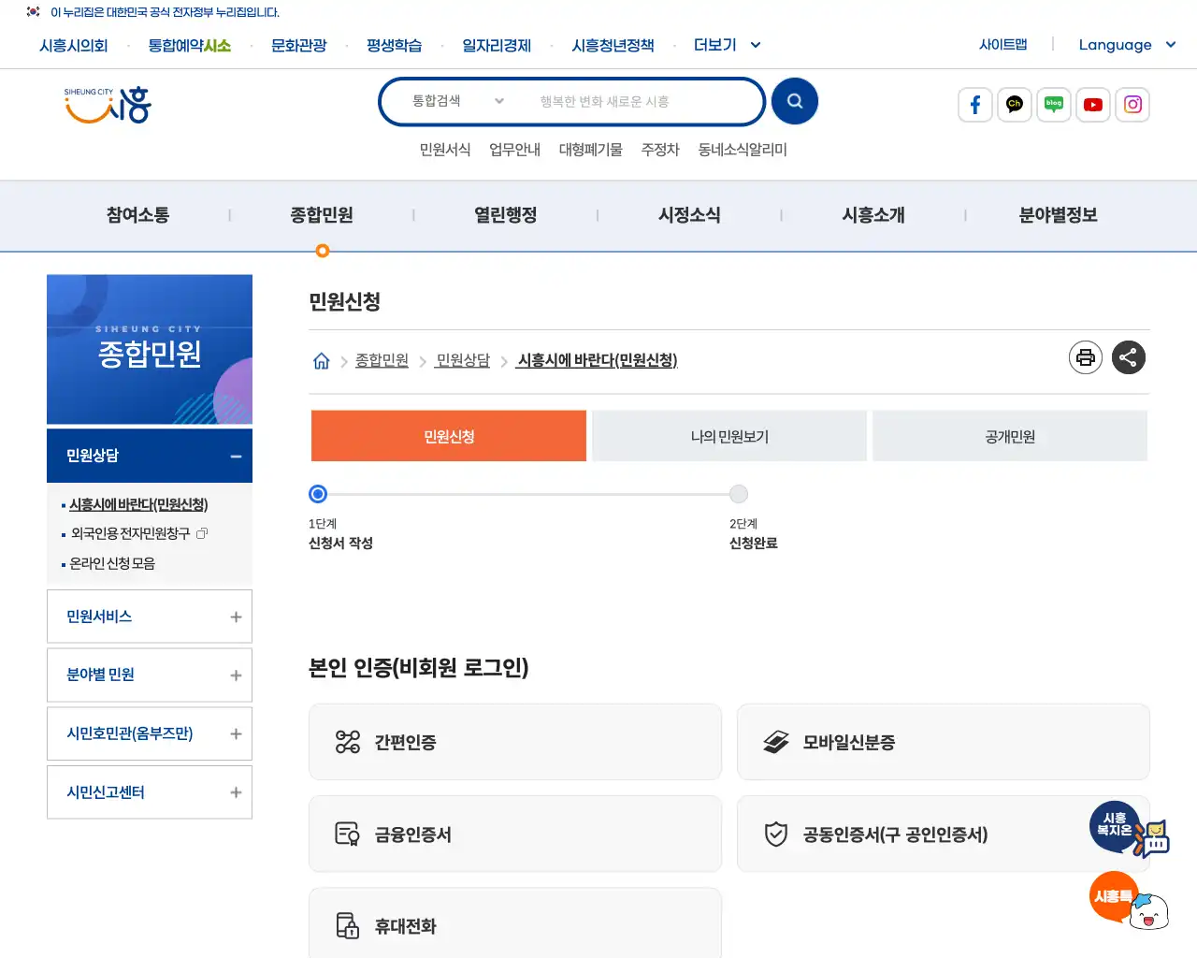Screen dimensions: 1197x958
Task: Click the 대형폐기물 quick link
Action: 591,150
